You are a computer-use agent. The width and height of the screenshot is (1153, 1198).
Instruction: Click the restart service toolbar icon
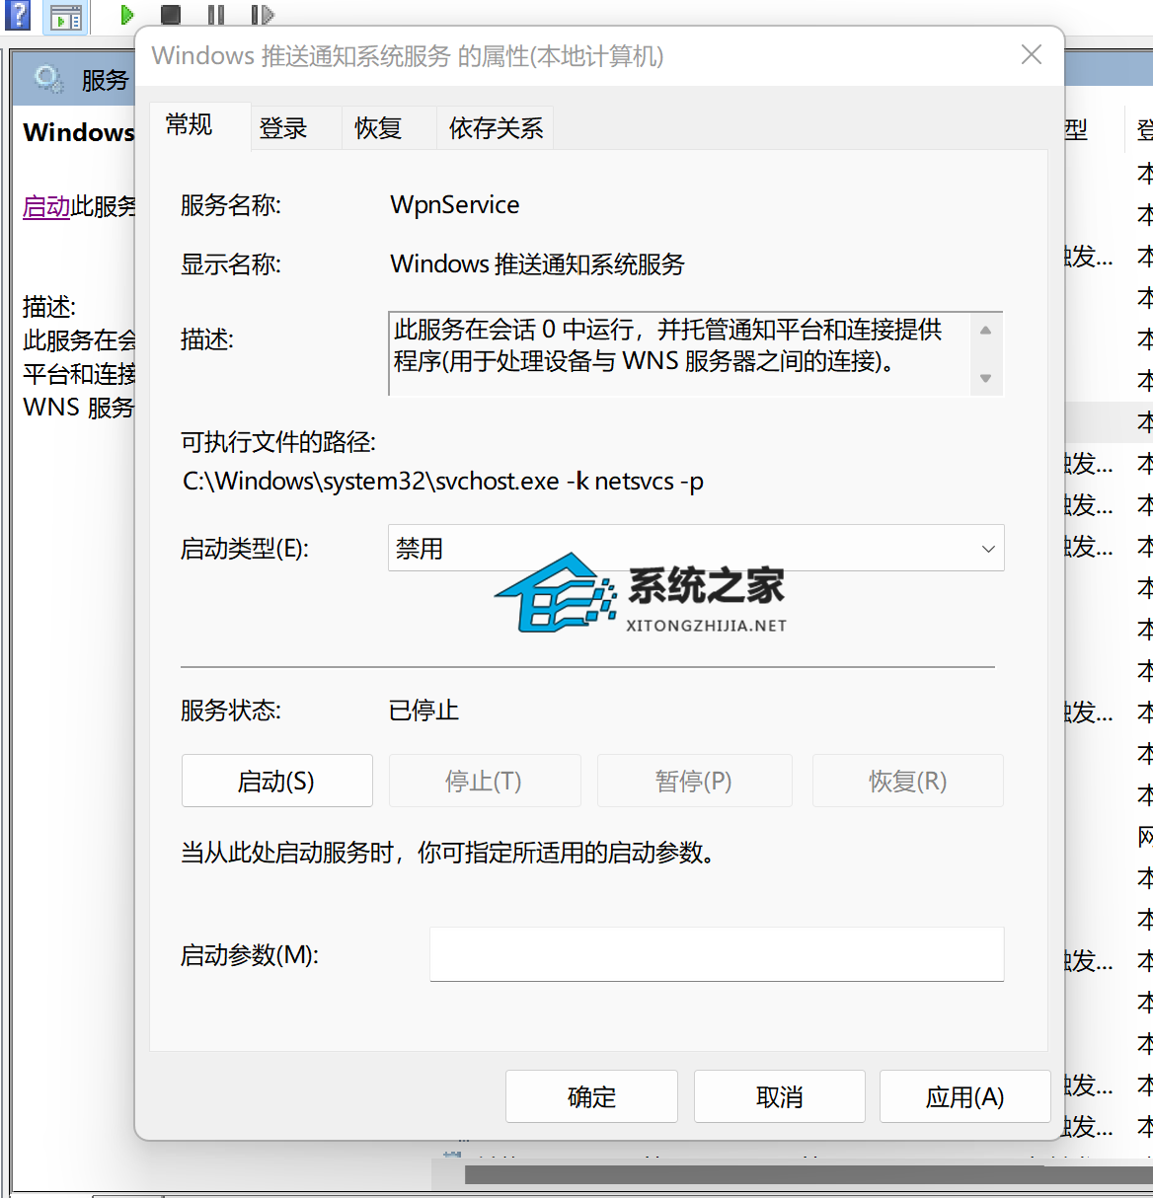[x=262, y=14]
